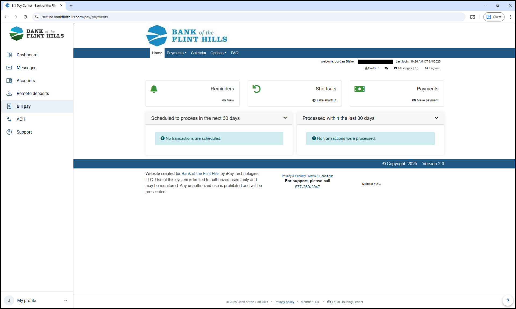516x309 pixels.
Task: Open Messages in the left sidebar
Action: [x=26, y=68]
